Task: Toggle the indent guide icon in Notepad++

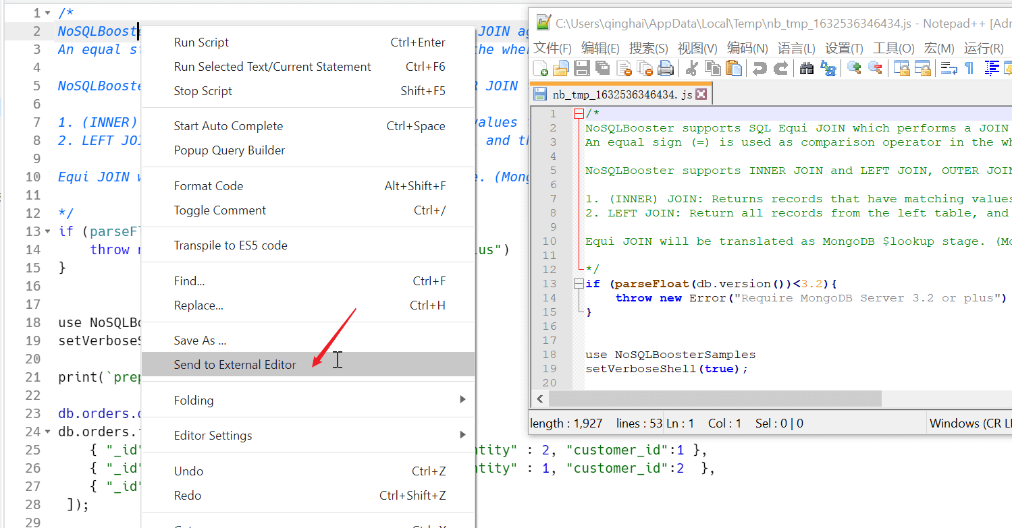Action: [x=991, y=68]
